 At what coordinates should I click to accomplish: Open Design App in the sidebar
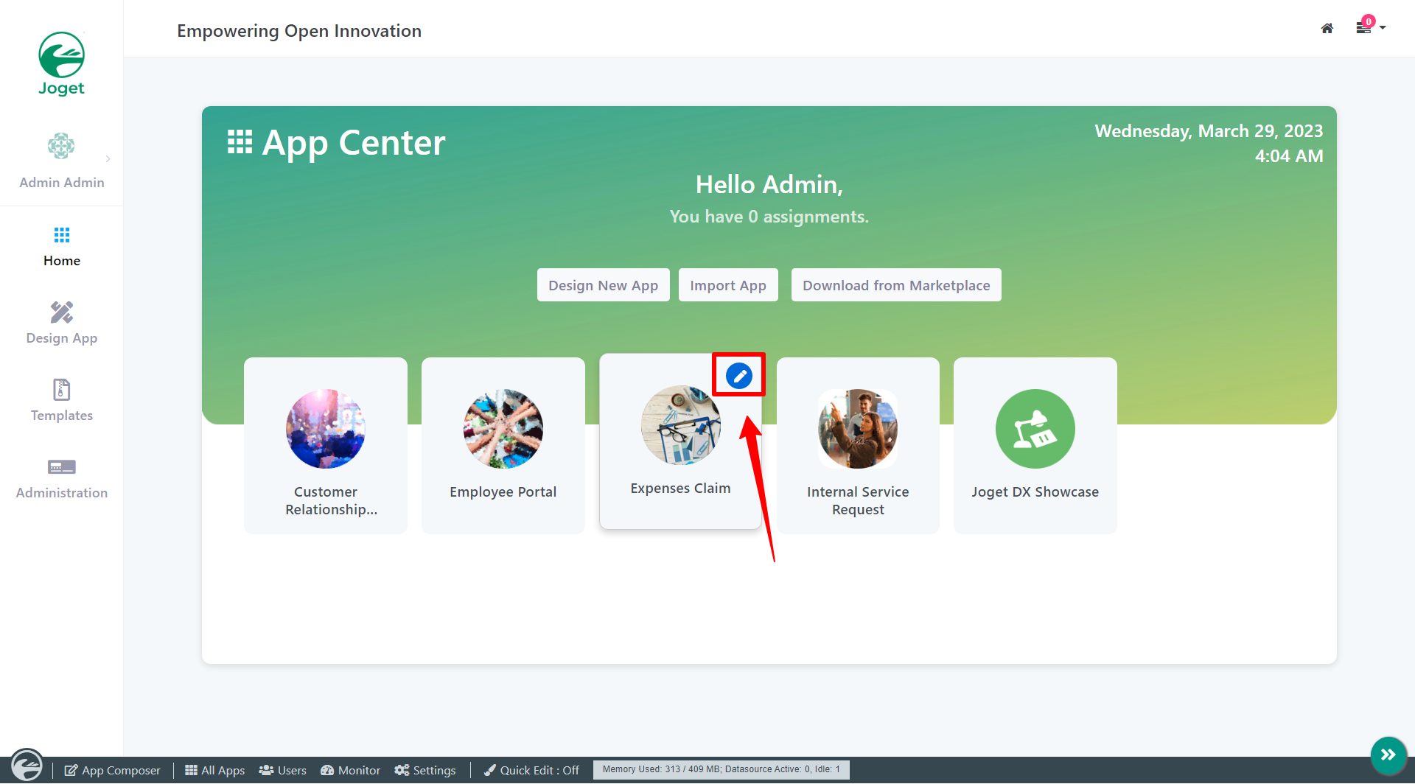pyautogui.click(x=62, y=323)
